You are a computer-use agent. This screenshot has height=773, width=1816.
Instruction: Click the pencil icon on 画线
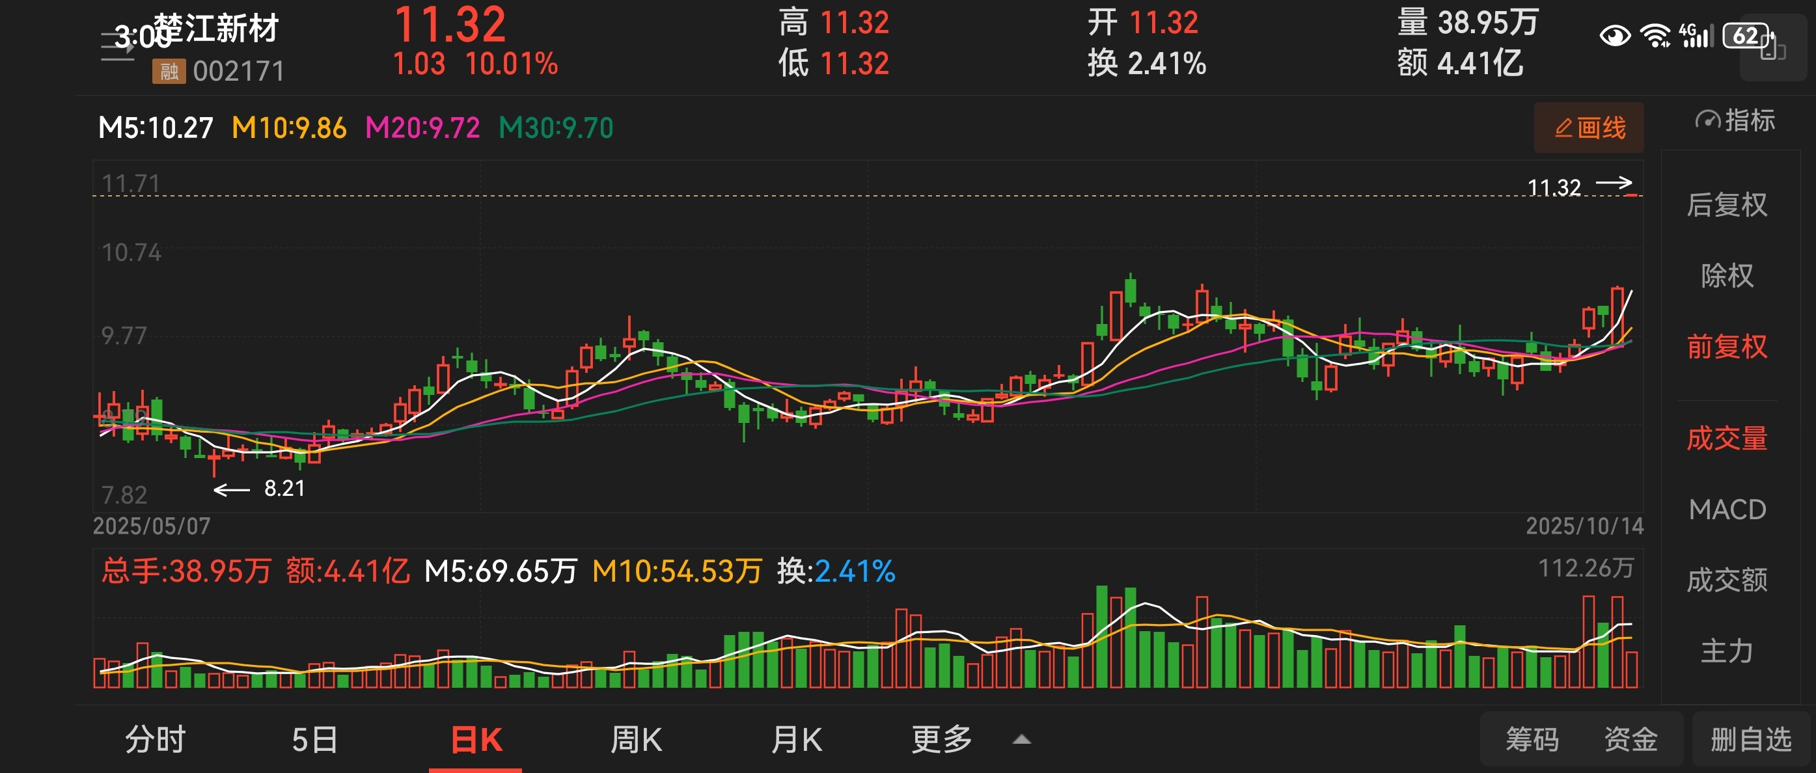click(1563, 128)
